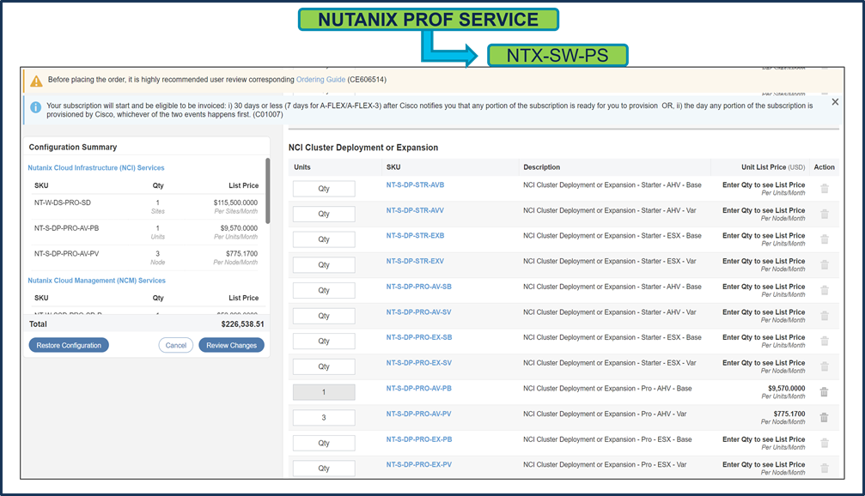Cancel the configuration changes
865x496 pixels.
(x=176, y=345)
